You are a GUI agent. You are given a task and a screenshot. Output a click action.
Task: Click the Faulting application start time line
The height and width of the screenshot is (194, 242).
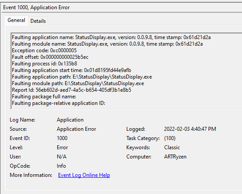(71, 70)
